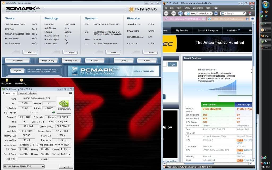
Task: Launch Firefox from the Quick Launch
Action: pos(266,12)
